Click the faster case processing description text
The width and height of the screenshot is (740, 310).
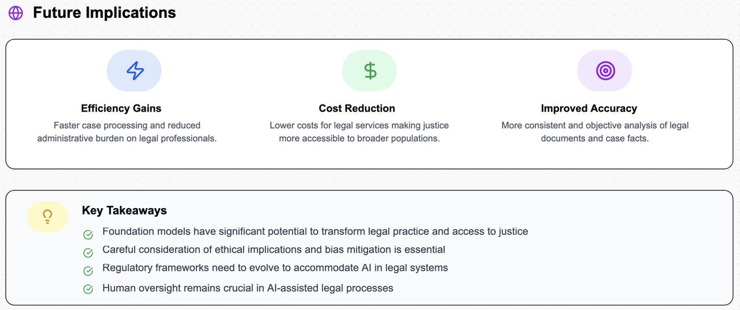(x=127, y=132)
